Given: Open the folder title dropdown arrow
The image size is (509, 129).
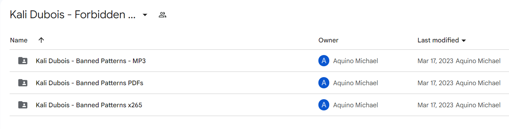Looking at the screenshot, I should [x=145, y=15].
